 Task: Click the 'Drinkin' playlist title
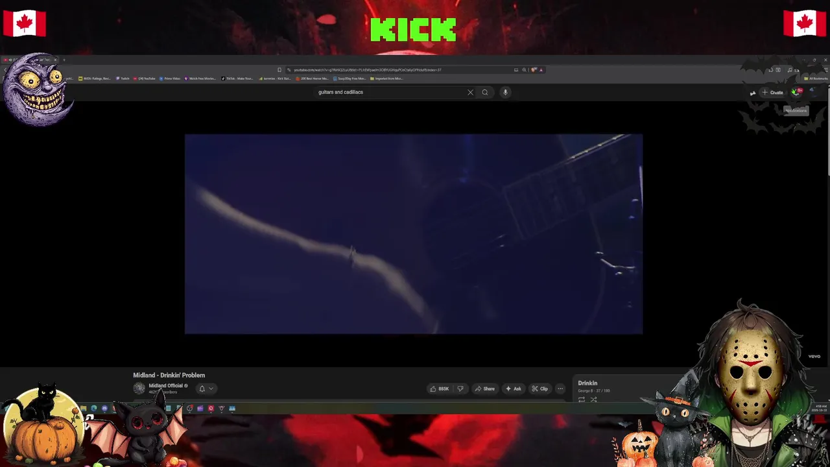(587, 383)
